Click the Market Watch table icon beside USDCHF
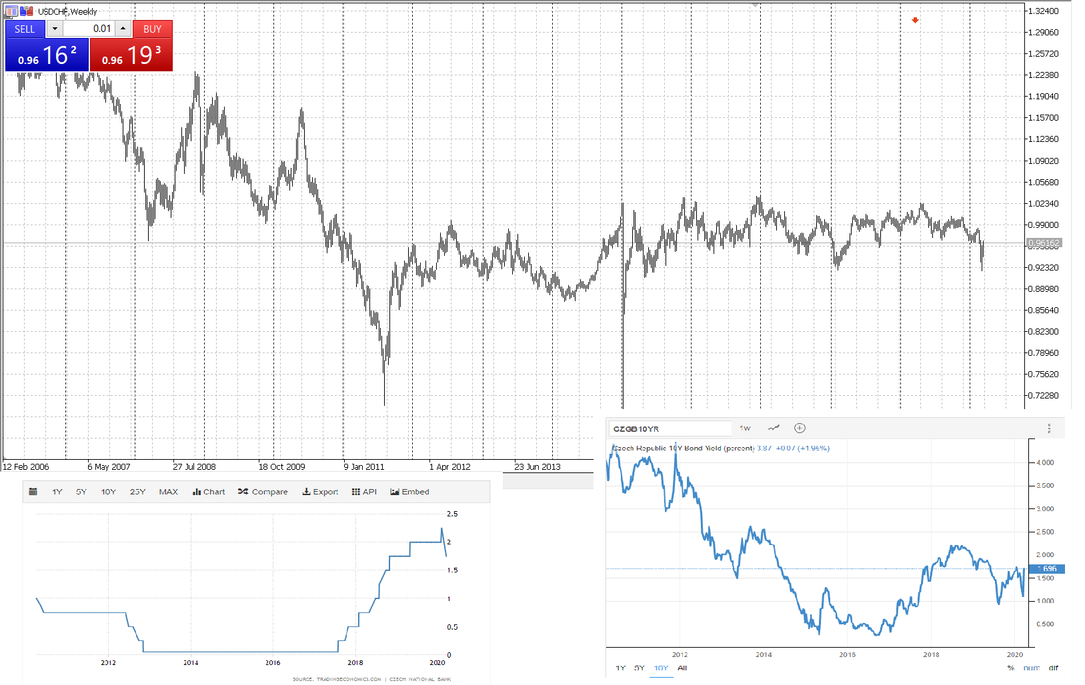This screenshot has height=685, width=1085. point(12,11)
